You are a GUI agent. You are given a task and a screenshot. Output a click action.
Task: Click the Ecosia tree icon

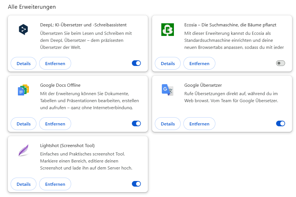click(x=168, y=29)
